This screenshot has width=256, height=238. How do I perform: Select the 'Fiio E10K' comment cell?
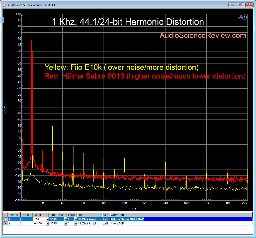pyautogui.click(x=181, y=223)
